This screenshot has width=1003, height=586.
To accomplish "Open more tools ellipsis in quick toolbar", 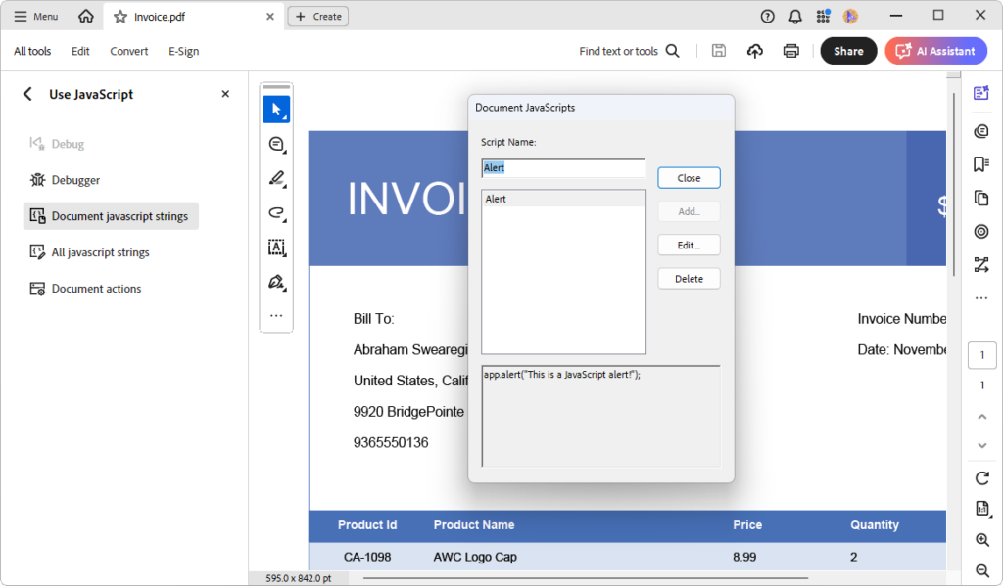I will pos(276,316).
